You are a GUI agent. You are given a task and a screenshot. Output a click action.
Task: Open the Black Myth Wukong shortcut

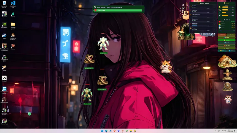pos(4,110)
